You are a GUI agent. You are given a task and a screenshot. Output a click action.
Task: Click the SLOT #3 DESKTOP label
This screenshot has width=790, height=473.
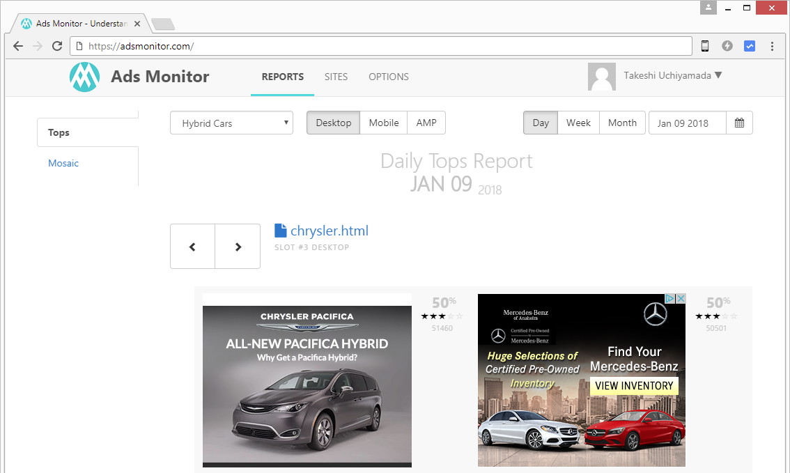click(x=311, y=247)
